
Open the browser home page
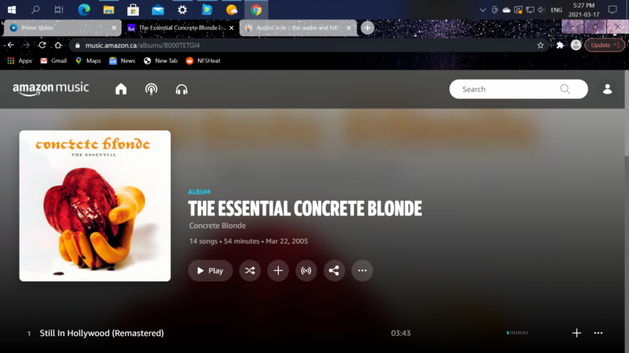58,45
